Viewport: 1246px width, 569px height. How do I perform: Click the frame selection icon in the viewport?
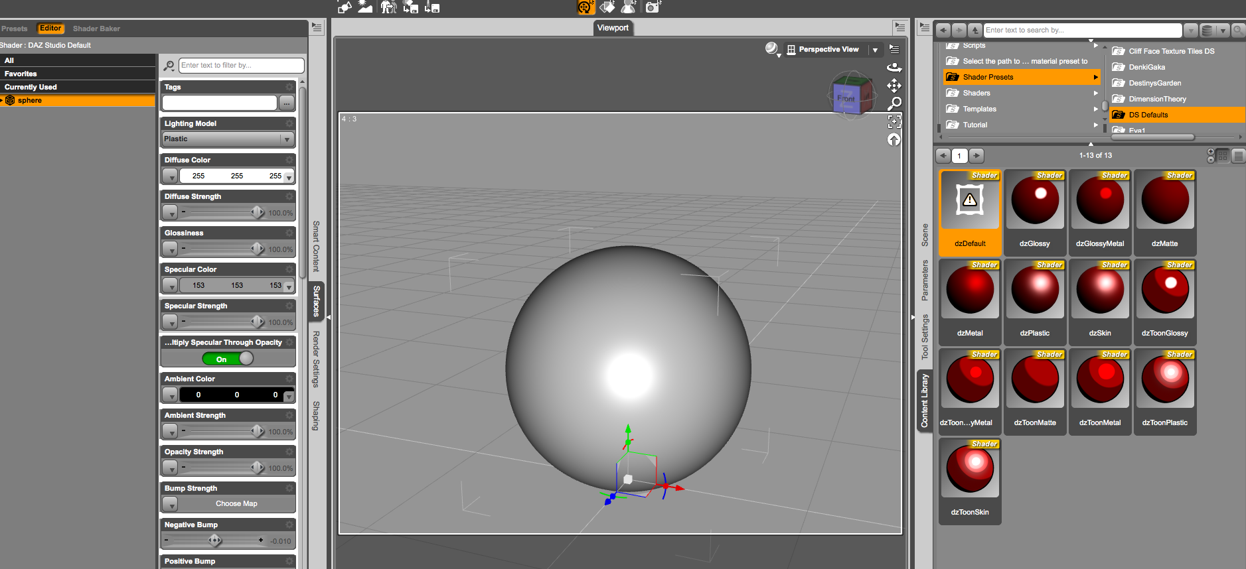[894, 121]
